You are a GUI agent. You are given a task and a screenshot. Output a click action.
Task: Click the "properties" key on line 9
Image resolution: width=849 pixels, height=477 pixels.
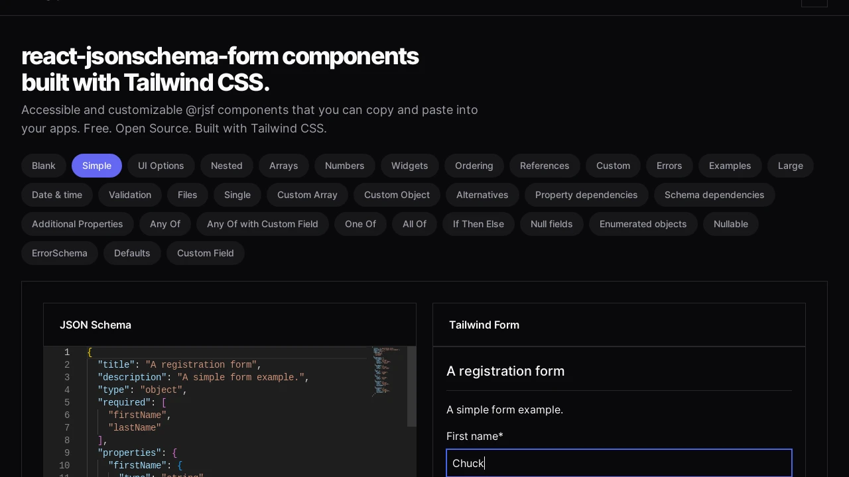click(x=129, y=453)
